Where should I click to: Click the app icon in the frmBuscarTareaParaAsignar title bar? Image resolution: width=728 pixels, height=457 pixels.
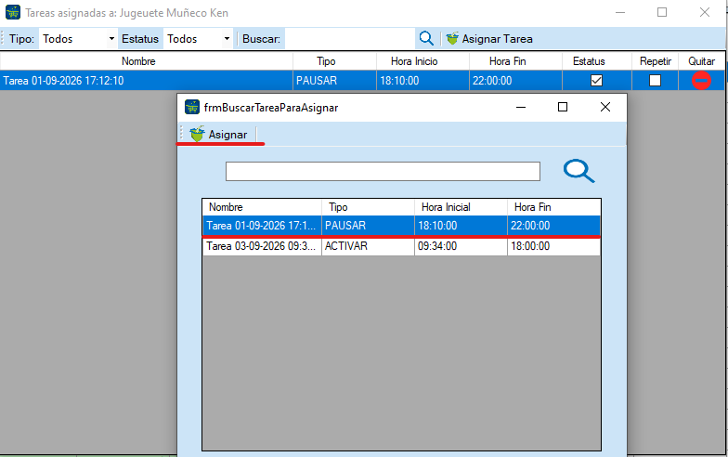pos(192,108)
